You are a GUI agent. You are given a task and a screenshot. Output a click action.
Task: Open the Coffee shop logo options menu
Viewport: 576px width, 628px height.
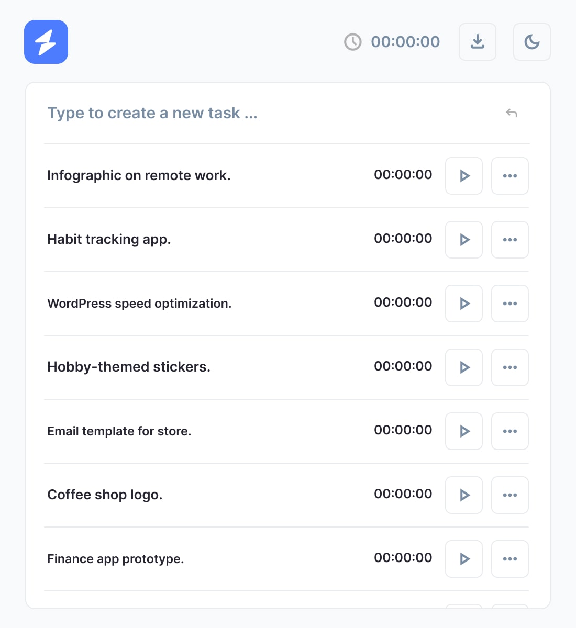tap(509, 495)
